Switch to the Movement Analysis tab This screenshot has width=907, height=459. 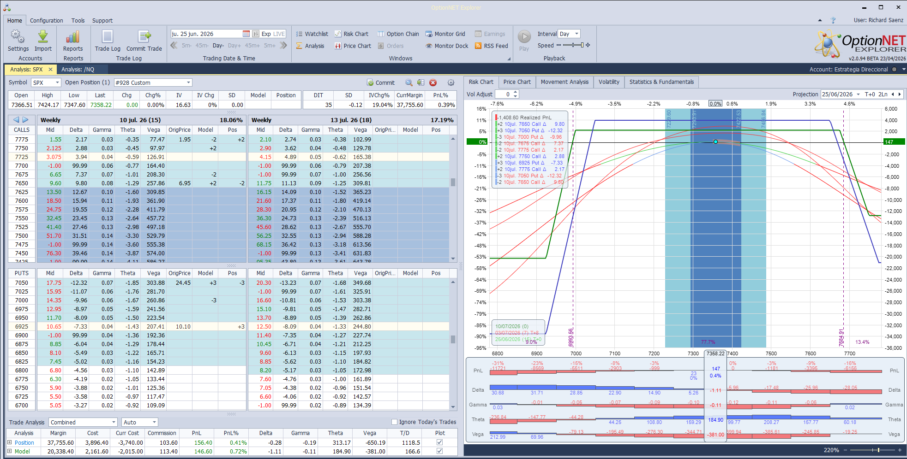[565, 82]
